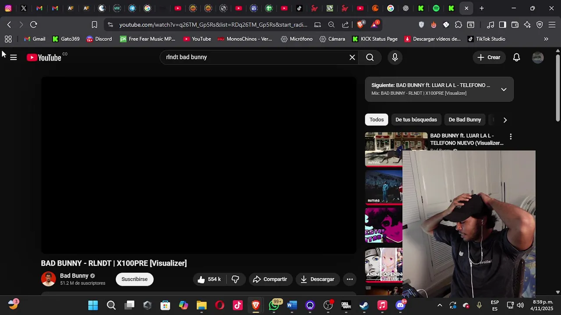Switch to the Spotify tab
This screenshot has width=561, height=315.
(x=436, y=8)
